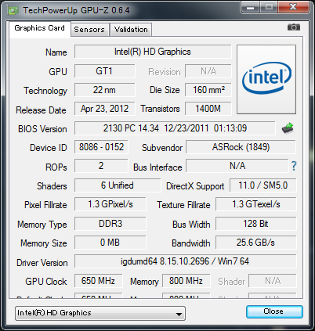
Task: Click the camera screenshot icon
Action: 294,27
